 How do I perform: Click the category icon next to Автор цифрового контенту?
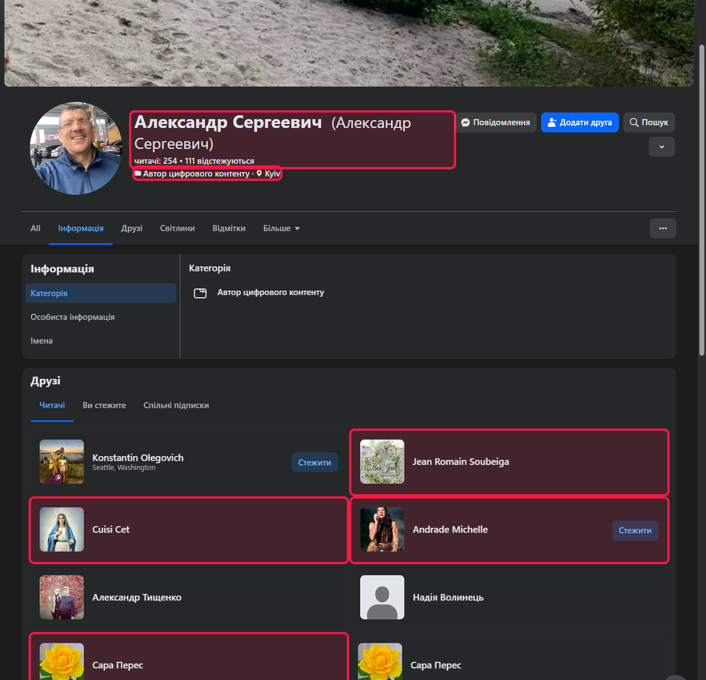(x=200, y=293)
